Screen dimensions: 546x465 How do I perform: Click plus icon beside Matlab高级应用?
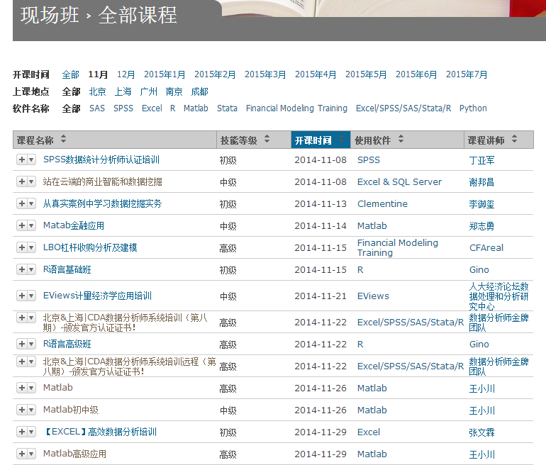tap(21, 454)
